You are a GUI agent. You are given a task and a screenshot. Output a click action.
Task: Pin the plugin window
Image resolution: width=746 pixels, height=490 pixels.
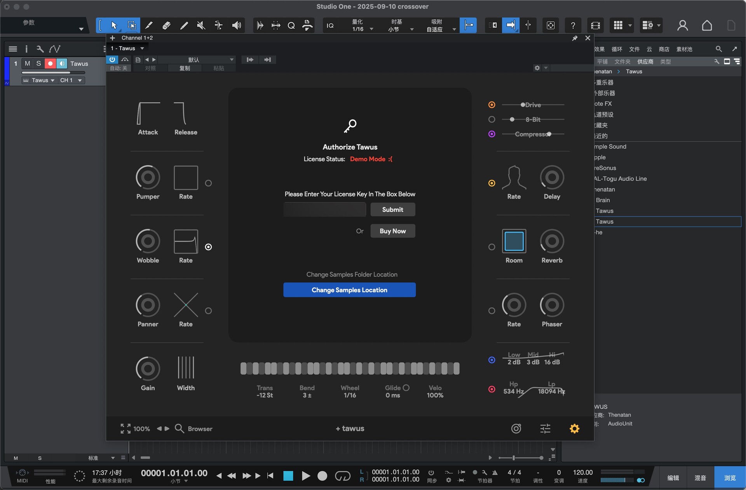click(575, 38)
